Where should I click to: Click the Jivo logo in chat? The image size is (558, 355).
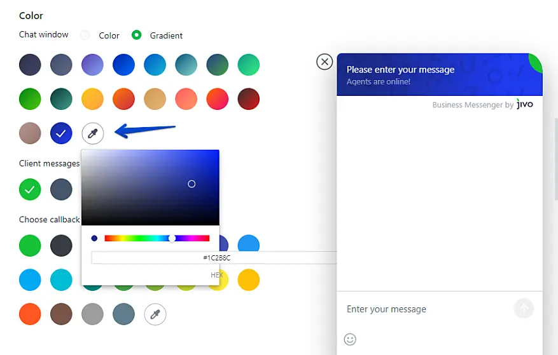coord(525,104)
